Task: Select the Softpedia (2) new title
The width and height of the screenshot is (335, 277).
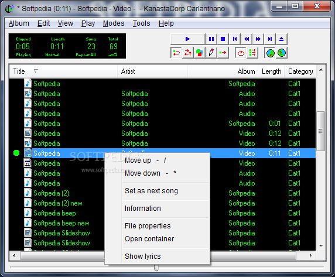Action: coord(58,203)
